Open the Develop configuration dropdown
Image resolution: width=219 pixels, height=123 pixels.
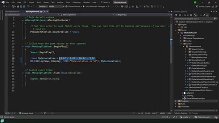coord(43,6)
